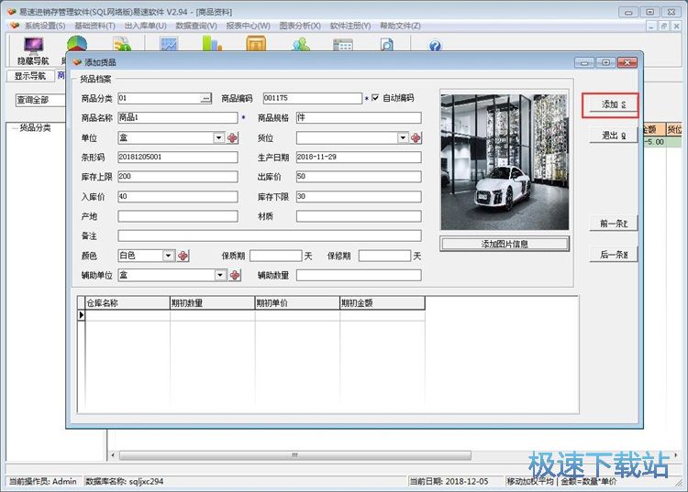Click the 材质 input field
This screenshot has height=492, width=688.
click(359, 216)
